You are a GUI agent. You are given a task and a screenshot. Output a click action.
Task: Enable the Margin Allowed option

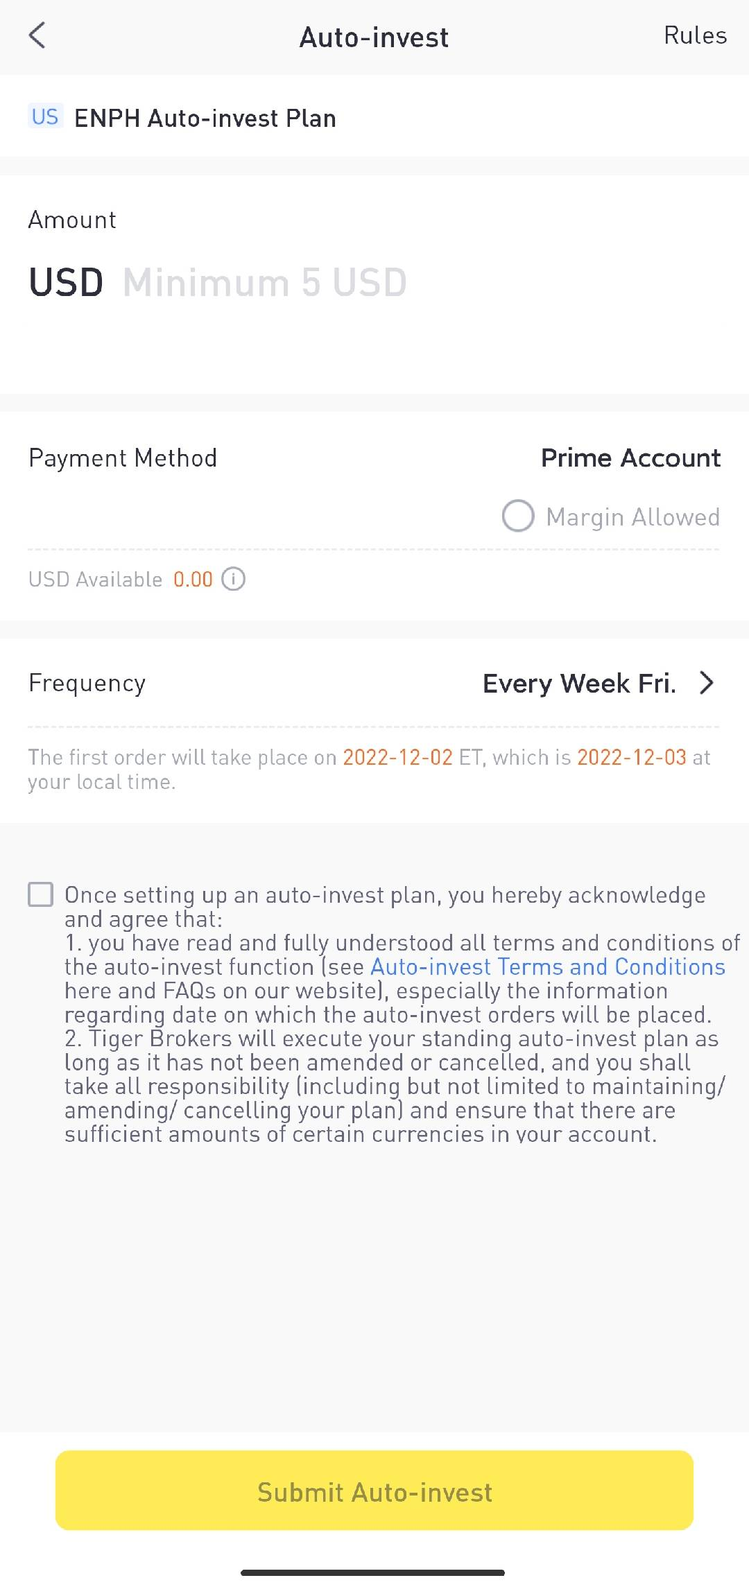[518, 517]
